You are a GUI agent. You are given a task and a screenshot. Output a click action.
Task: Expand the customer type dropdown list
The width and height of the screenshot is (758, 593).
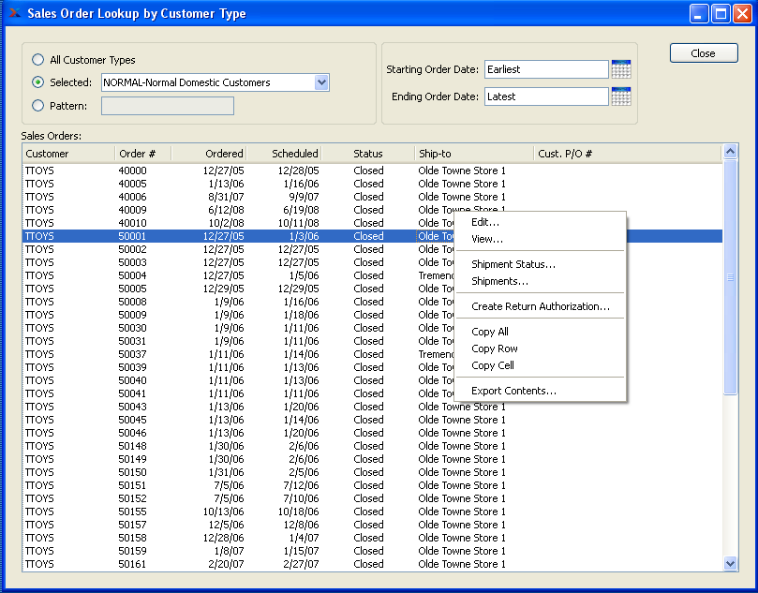[321, 82]
